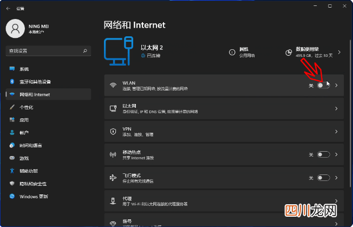353x227 pixels.
Task: Click the 关 label beside WLAN toggle
Action: 311,86
